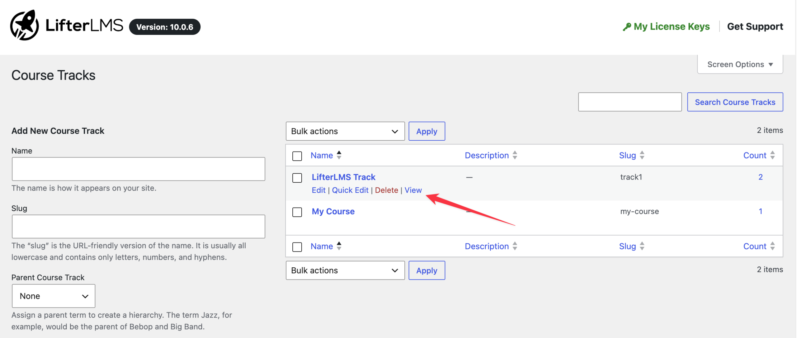Click the sort arrows on top Name column

339,155
